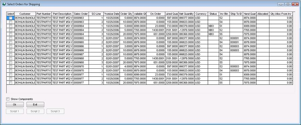Click the sales order cell 0000967
Screen dimensions: 301x125
point(81,54)
